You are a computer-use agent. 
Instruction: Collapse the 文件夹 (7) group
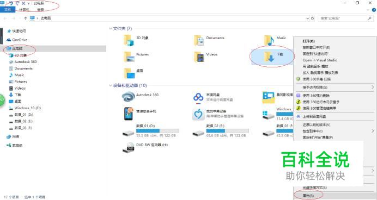click(x=111, y=29)
